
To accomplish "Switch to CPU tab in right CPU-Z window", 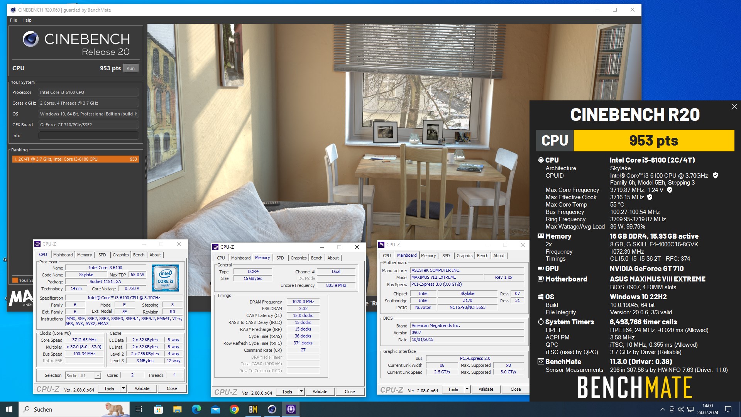I will coord(387,256).
